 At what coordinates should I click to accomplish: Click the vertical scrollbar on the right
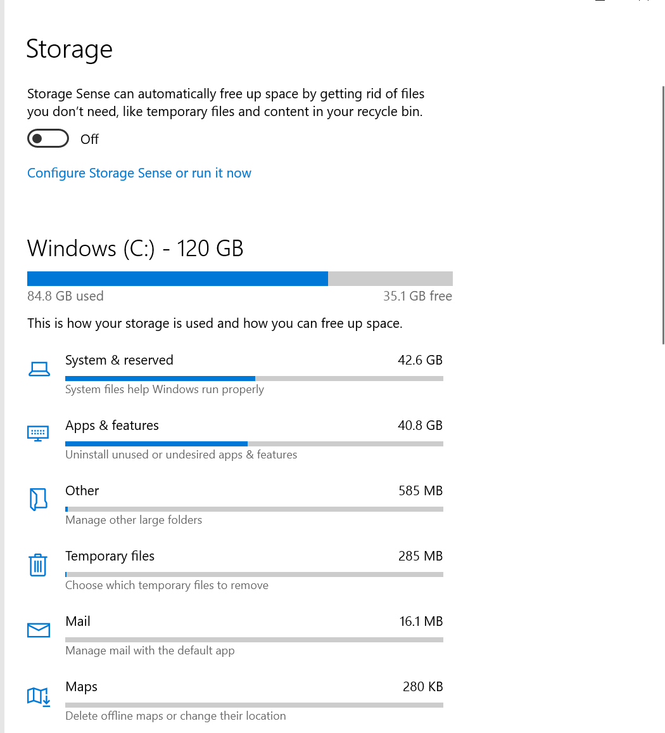pos(663,215)
